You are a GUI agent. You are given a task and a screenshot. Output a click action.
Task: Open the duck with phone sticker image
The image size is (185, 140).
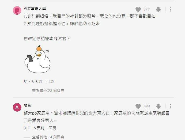(x=37, y=59)
